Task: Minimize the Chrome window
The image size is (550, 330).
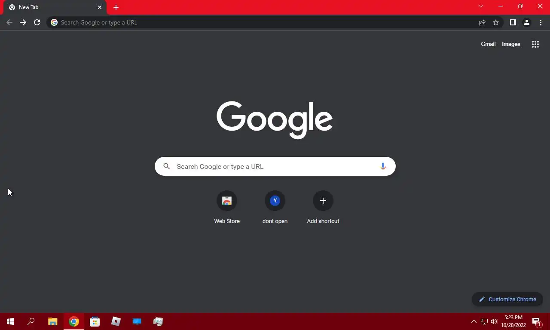Action: click(501, 6)
